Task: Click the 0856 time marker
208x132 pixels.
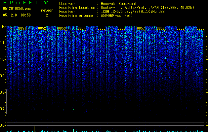Action: pyautogui.click(x=121, y=28)
